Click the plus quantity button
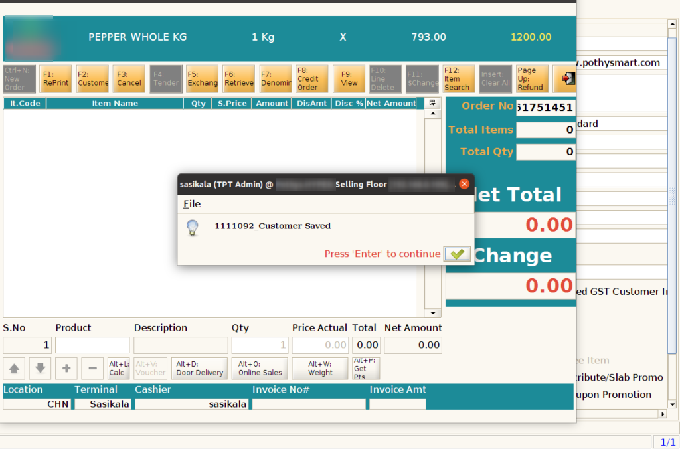The width and height of the screenshot is (680, 449). 66,369
